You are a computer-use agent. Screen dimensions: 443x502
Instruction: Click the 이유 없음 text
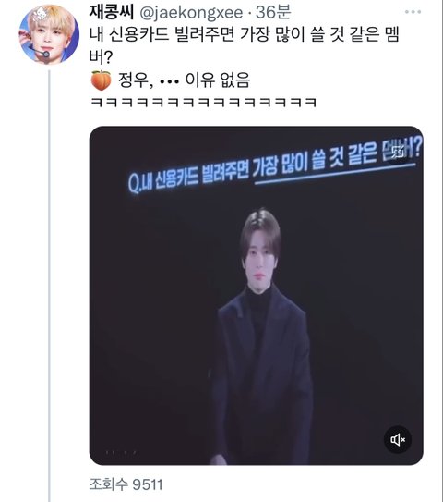click(x=217, y=80)
